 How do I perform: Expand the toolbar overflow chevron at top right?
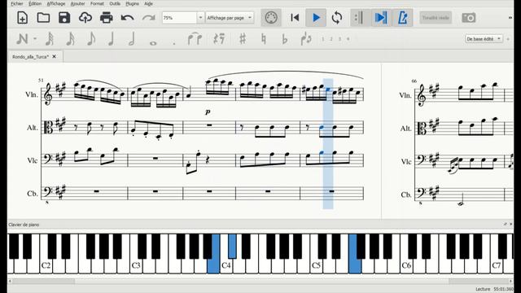coord(510,18)
